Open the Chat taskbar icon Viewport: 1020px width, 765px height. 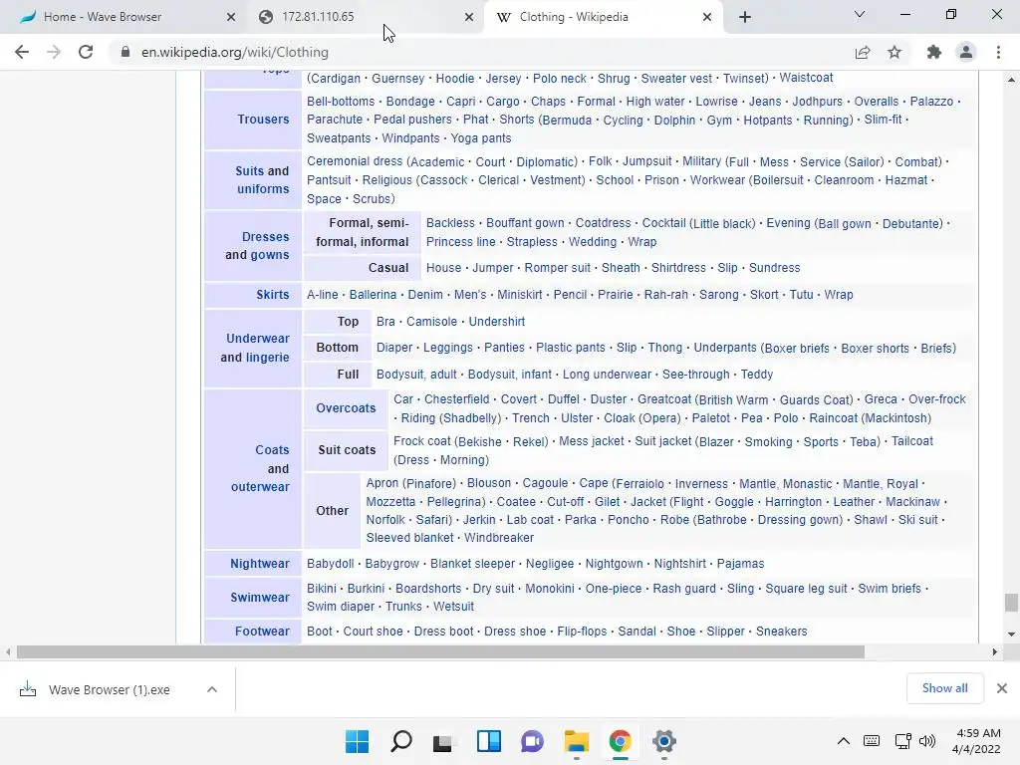click(x=532, y=741)
